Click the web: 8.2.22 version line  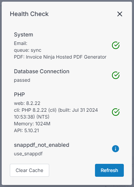point(27,103)
